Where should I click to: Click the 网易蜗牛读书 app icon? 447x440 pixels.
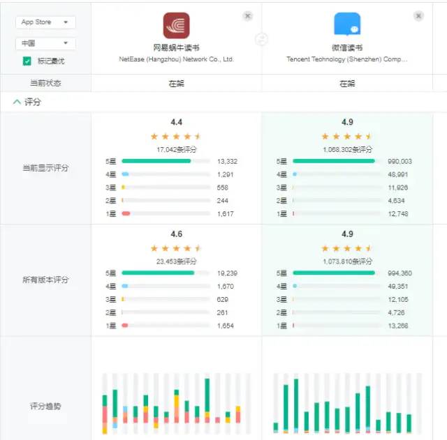[176, 25]
